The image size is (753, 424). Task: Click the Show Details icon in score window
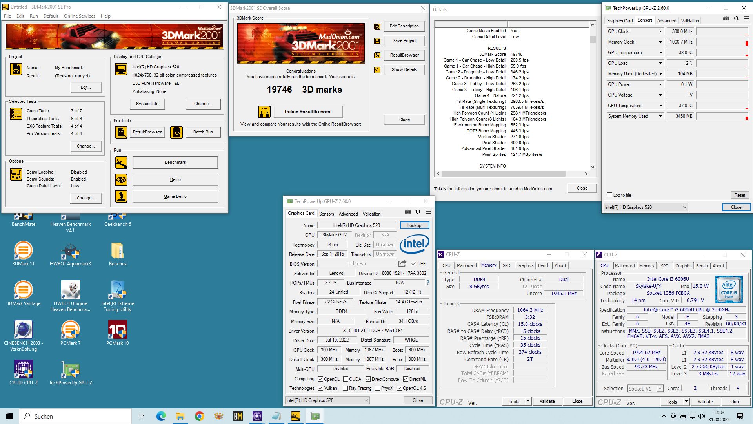[x=377, y=70]
